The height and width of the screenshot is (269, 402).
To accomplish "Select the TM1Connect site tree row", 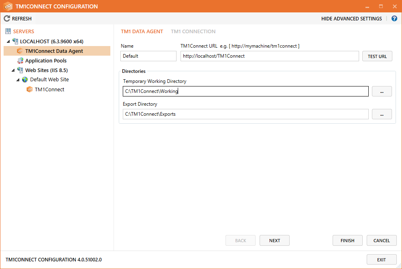I will coord(49,89).
